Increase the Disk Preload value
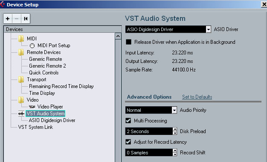The width and height of the screenshot is (267, 162). click(x=175, y=129)
